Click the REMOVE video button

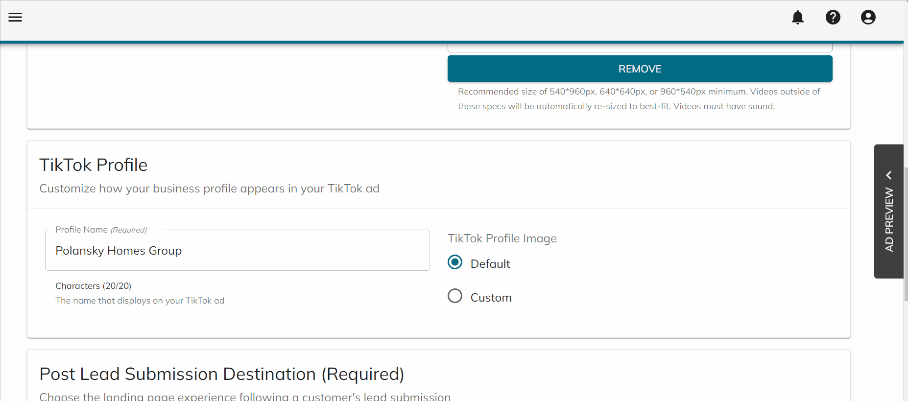click(640, 69)
